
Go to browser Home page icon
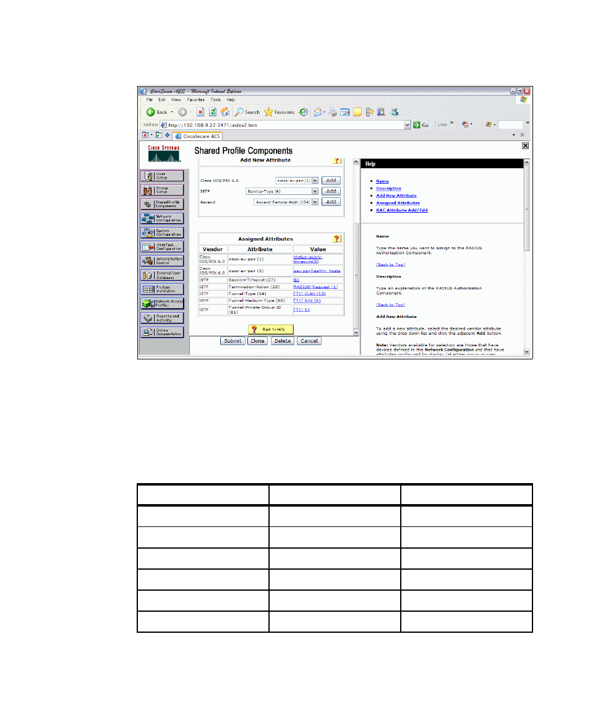tap(225, 112)
